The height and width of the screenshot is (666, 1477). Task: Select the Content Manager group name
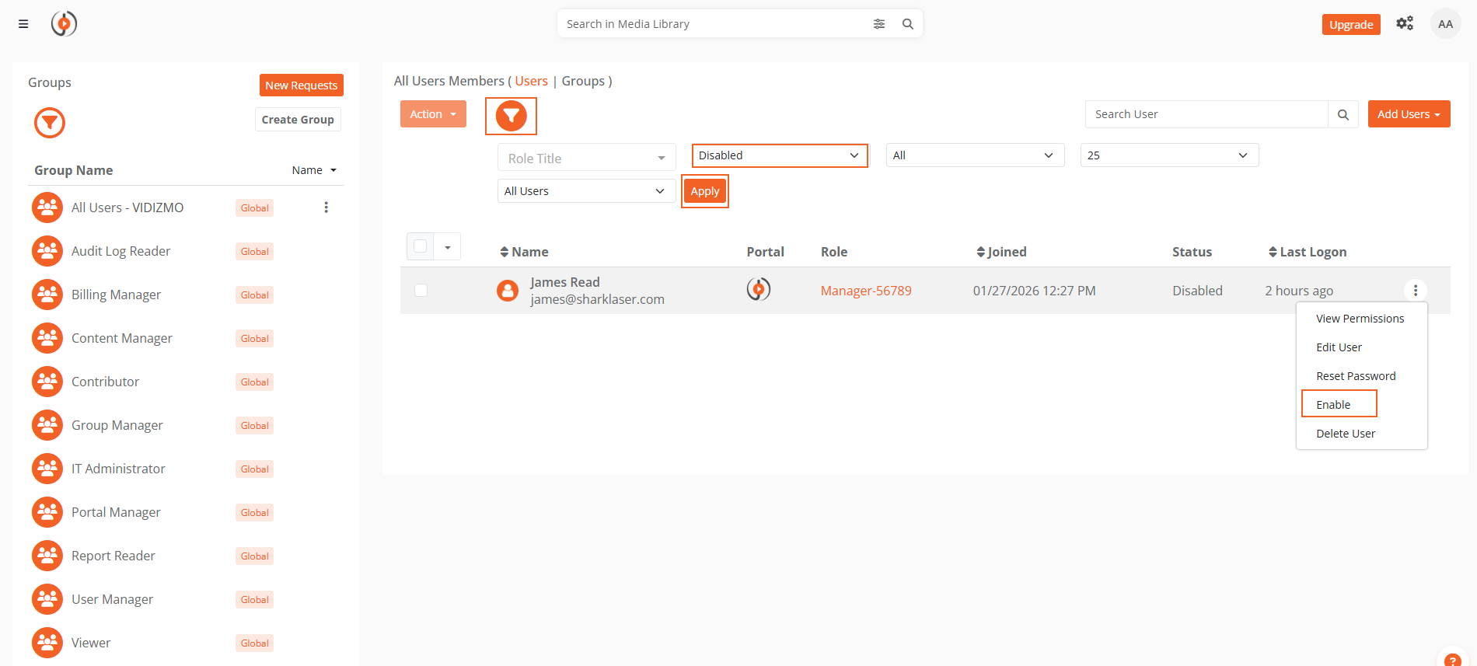click(x=122, y=338)
